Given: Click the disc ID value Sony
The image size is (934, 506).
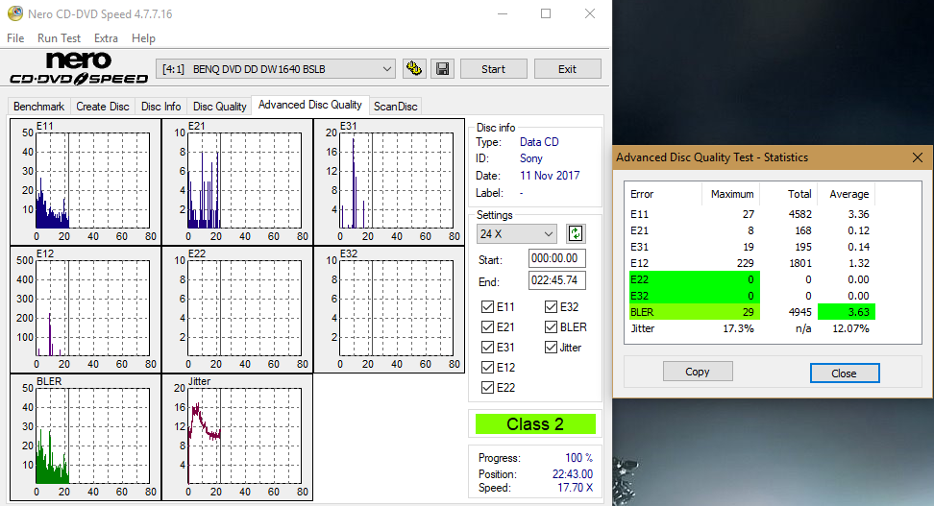Looking at the screenshot, I should point(530,159).
